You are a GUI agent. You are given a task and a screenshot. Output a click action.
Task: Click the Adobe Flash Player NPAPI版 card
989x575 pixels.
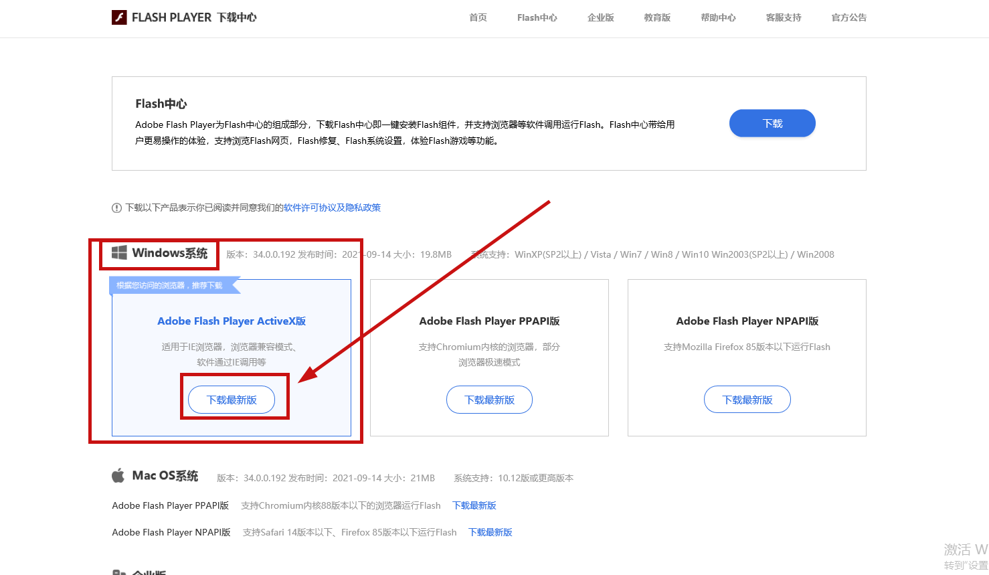point(747,335)
